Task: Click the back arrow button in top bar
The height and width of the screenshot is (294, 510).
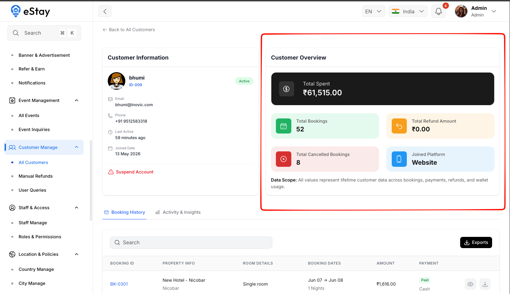Action: (x=105, y=11)
